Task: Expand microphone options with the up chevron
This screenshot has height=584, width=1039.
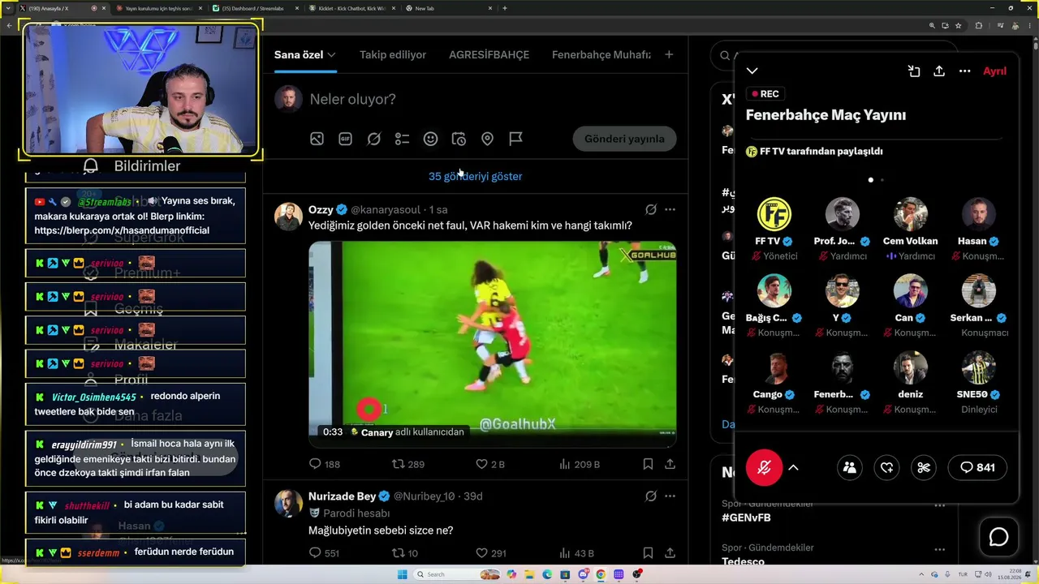Action: click(x=793, y=467)
